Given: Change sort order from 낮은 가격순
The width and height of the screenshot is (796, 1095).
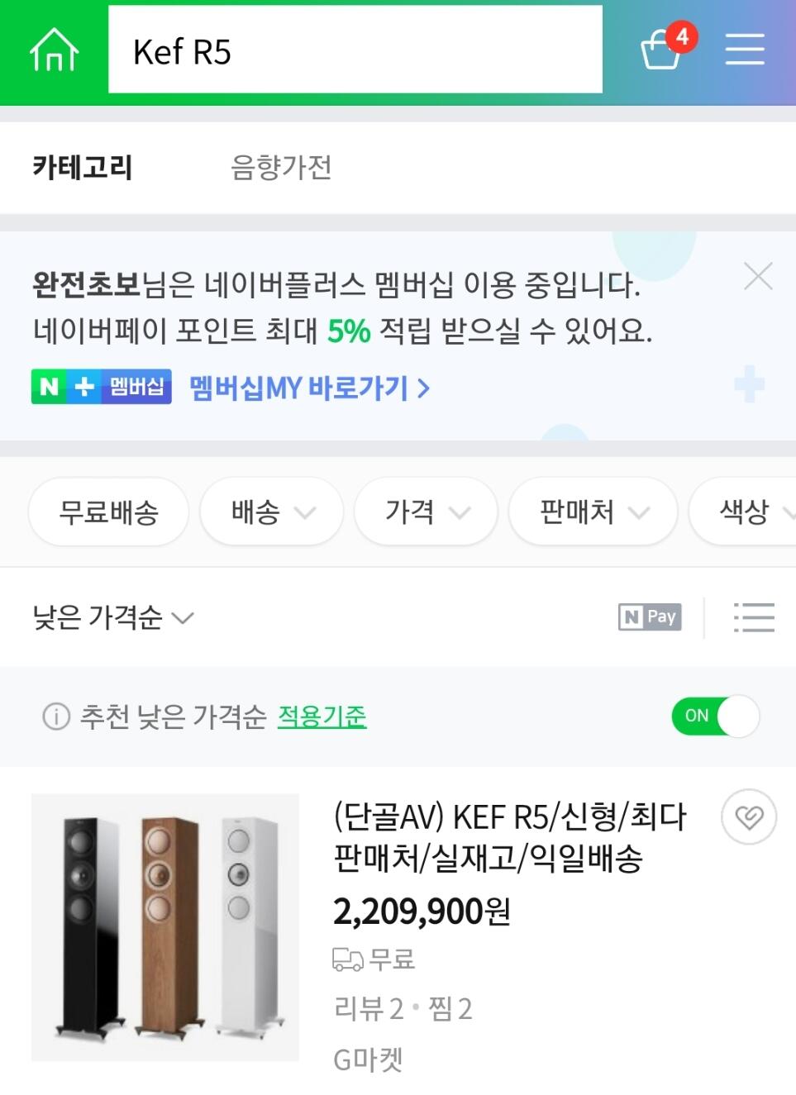Looking at the screenshot, I should click(x=113, y=617).
